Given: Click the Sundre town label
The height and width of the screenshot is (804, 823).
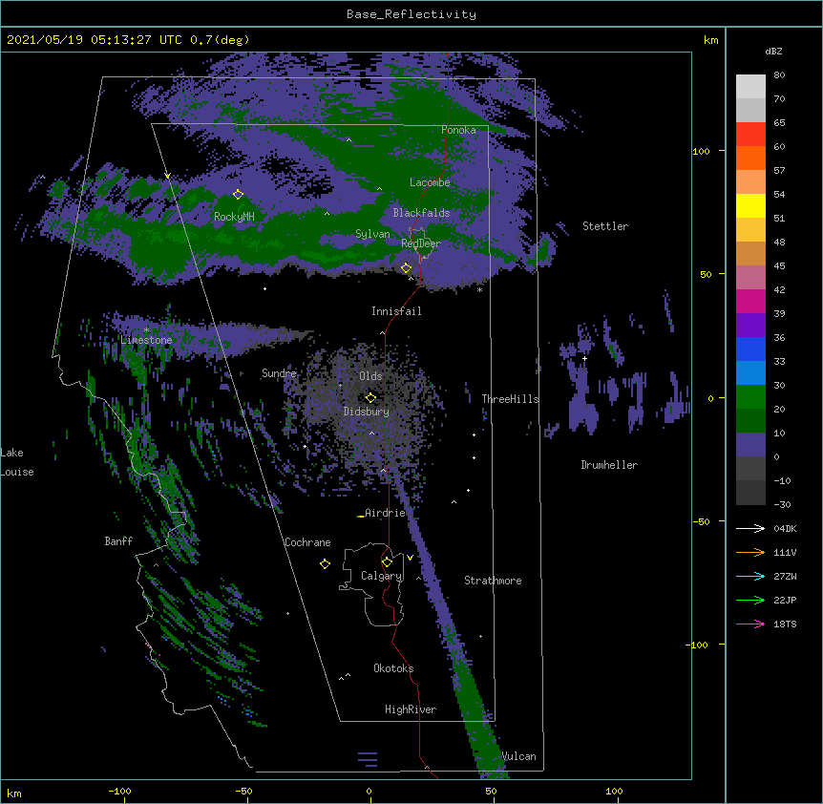Looking at the screenshot, I should tap(279, 373).
